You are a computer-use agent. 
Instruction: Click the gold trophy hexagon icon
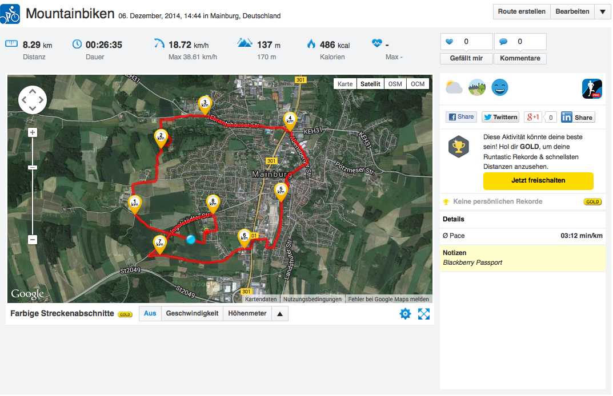(459, 147)
